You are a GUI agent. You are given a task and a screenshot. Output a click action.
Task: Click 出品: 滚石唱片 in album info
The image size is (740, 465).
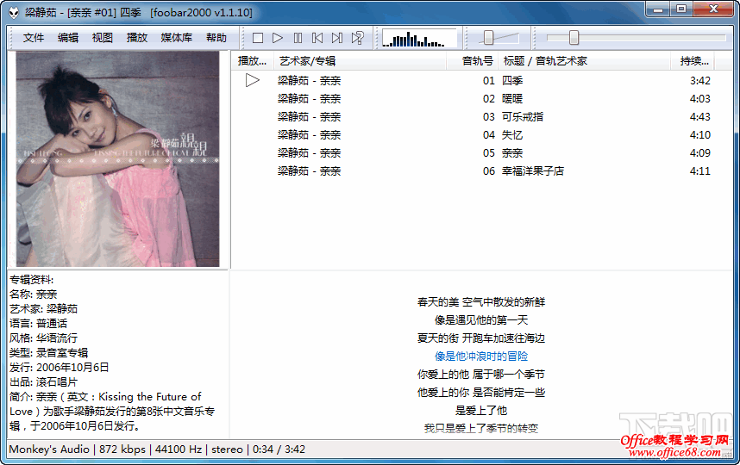click(x=43, y=382)
